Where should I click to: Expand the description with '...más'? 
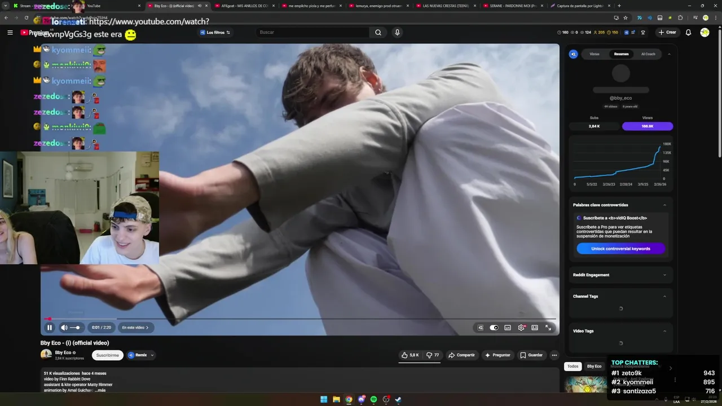(100, 390)
